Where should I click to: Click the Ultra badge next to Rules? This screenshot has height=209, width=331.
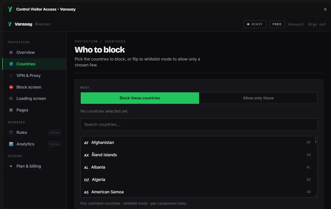point(55,133)
